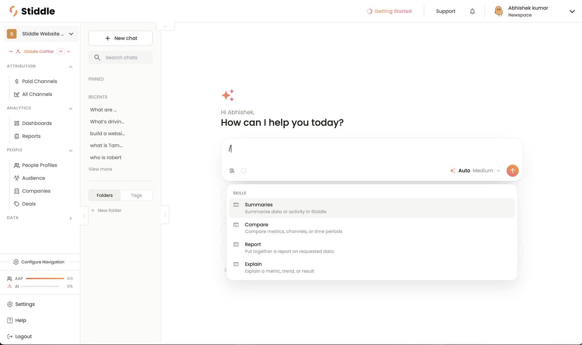Open the Auto Medium model dropdown
Viewport: 582px width, 345px height.
click(x=475, y=170)
